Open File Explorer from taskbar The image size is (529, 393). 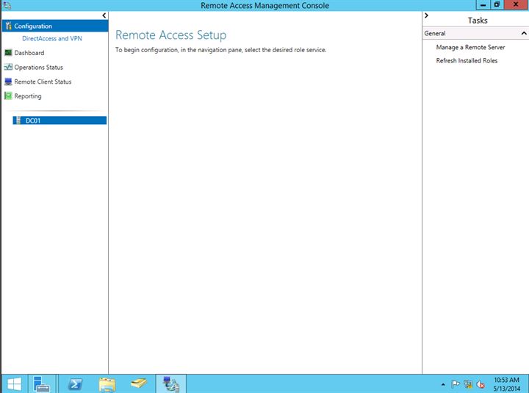[107, 383]
